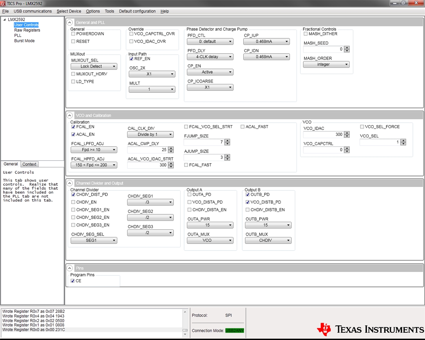Uncheck the FCAL_EN checkbox
425x340 pixels.
(73, 127)
